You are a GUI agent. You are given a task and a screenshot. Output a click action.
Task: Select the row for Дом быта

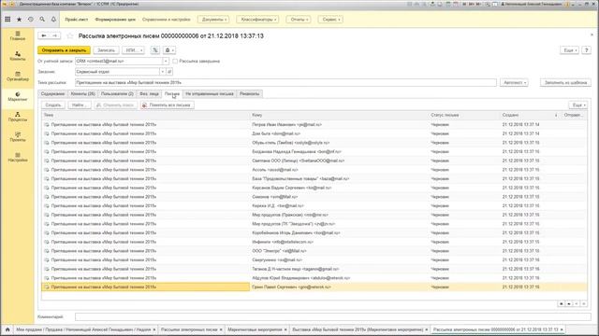coord(314,133)
